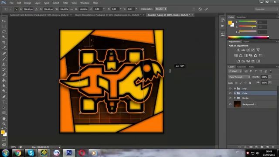
Task: Select the Blur tool
Action: point(4,86)
